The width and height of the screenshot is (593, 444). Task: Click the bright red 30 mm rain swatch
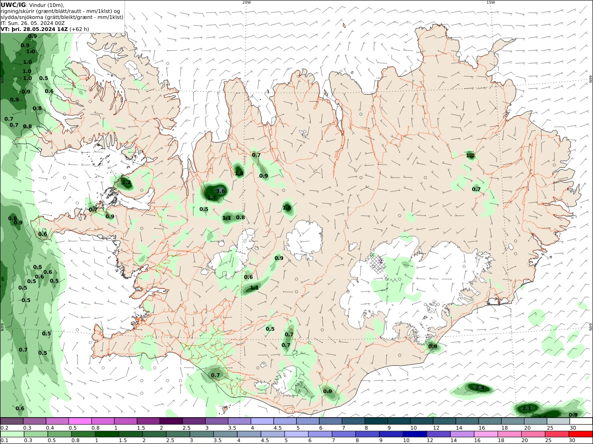click(x=581, y=434)
